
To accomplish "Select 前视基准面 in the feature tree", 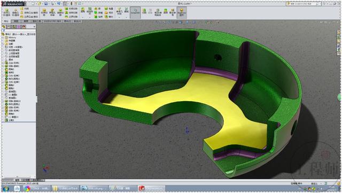I will [12, 50].
